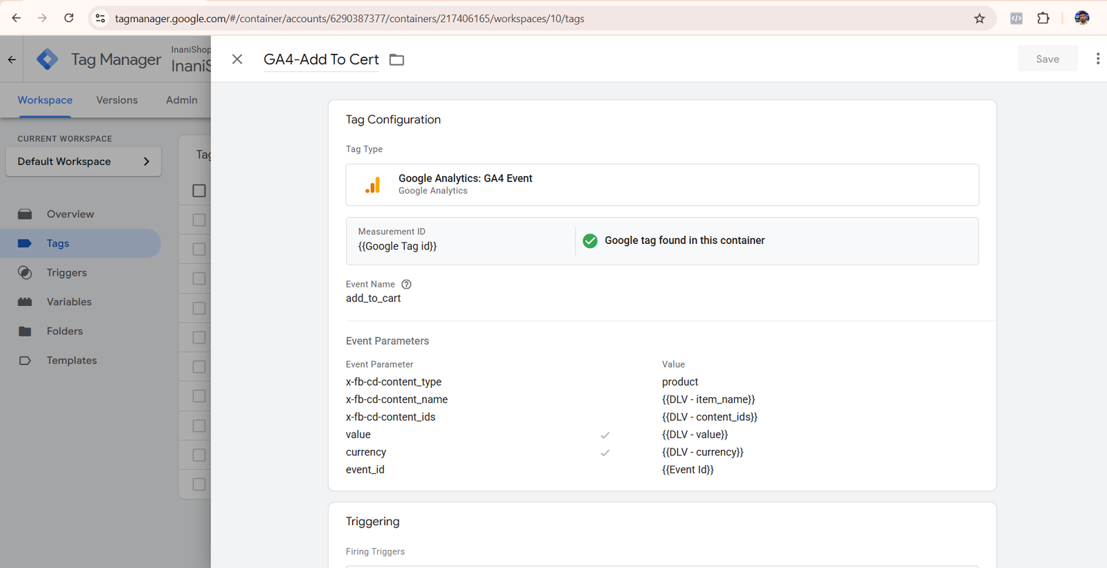The width and height of the screenshot is (1107, 568).
Task: Open the browser extensions puzzle icon
Action: coord(1043,19)
